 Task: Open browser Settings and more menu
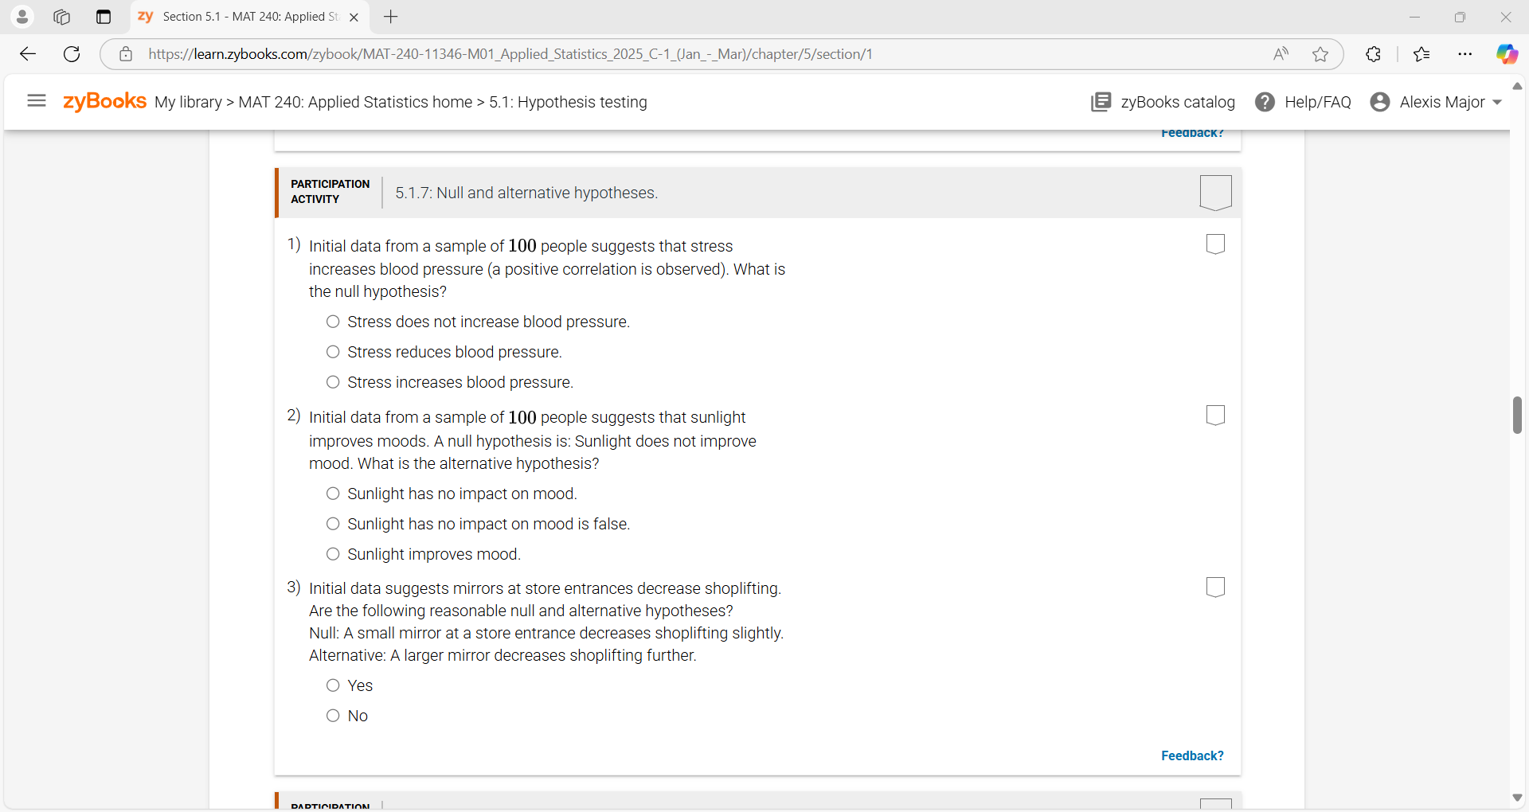[x=1465, y=54]
